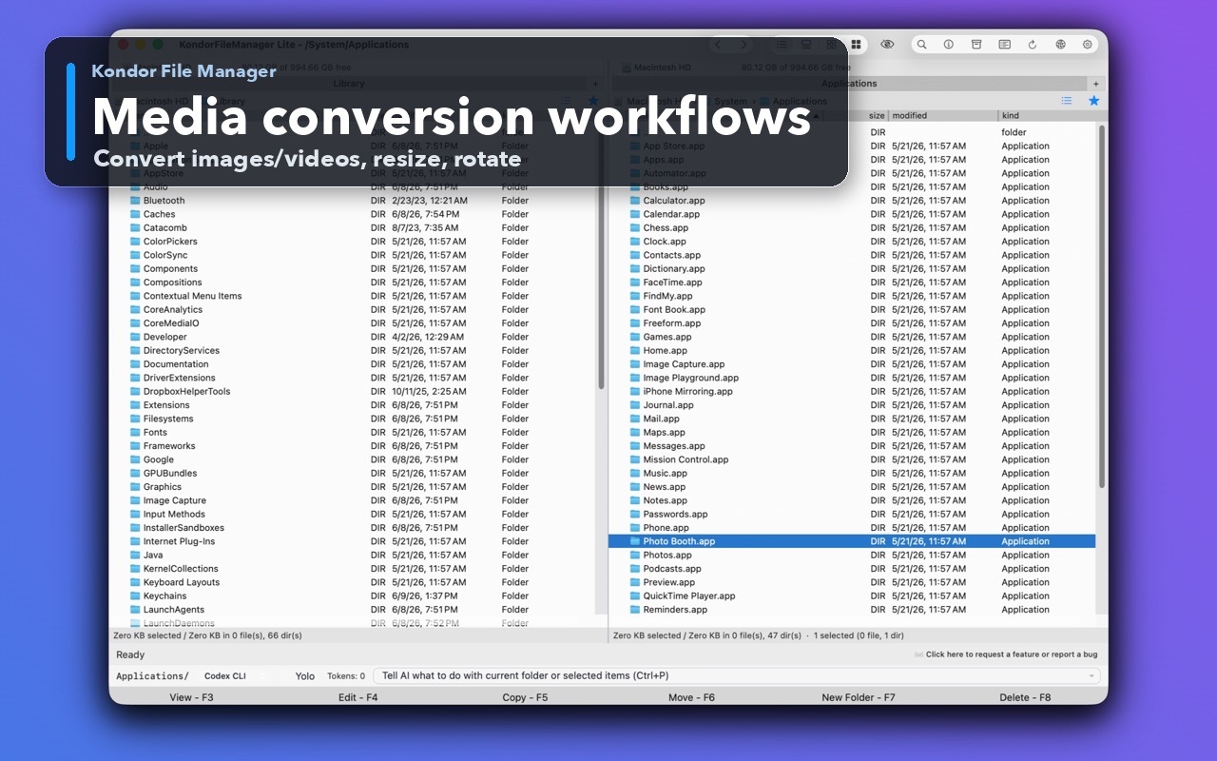The width and height of the screenshot is (1217, 761).
Task: Add a new tab with plus button
Action: 1095,84
